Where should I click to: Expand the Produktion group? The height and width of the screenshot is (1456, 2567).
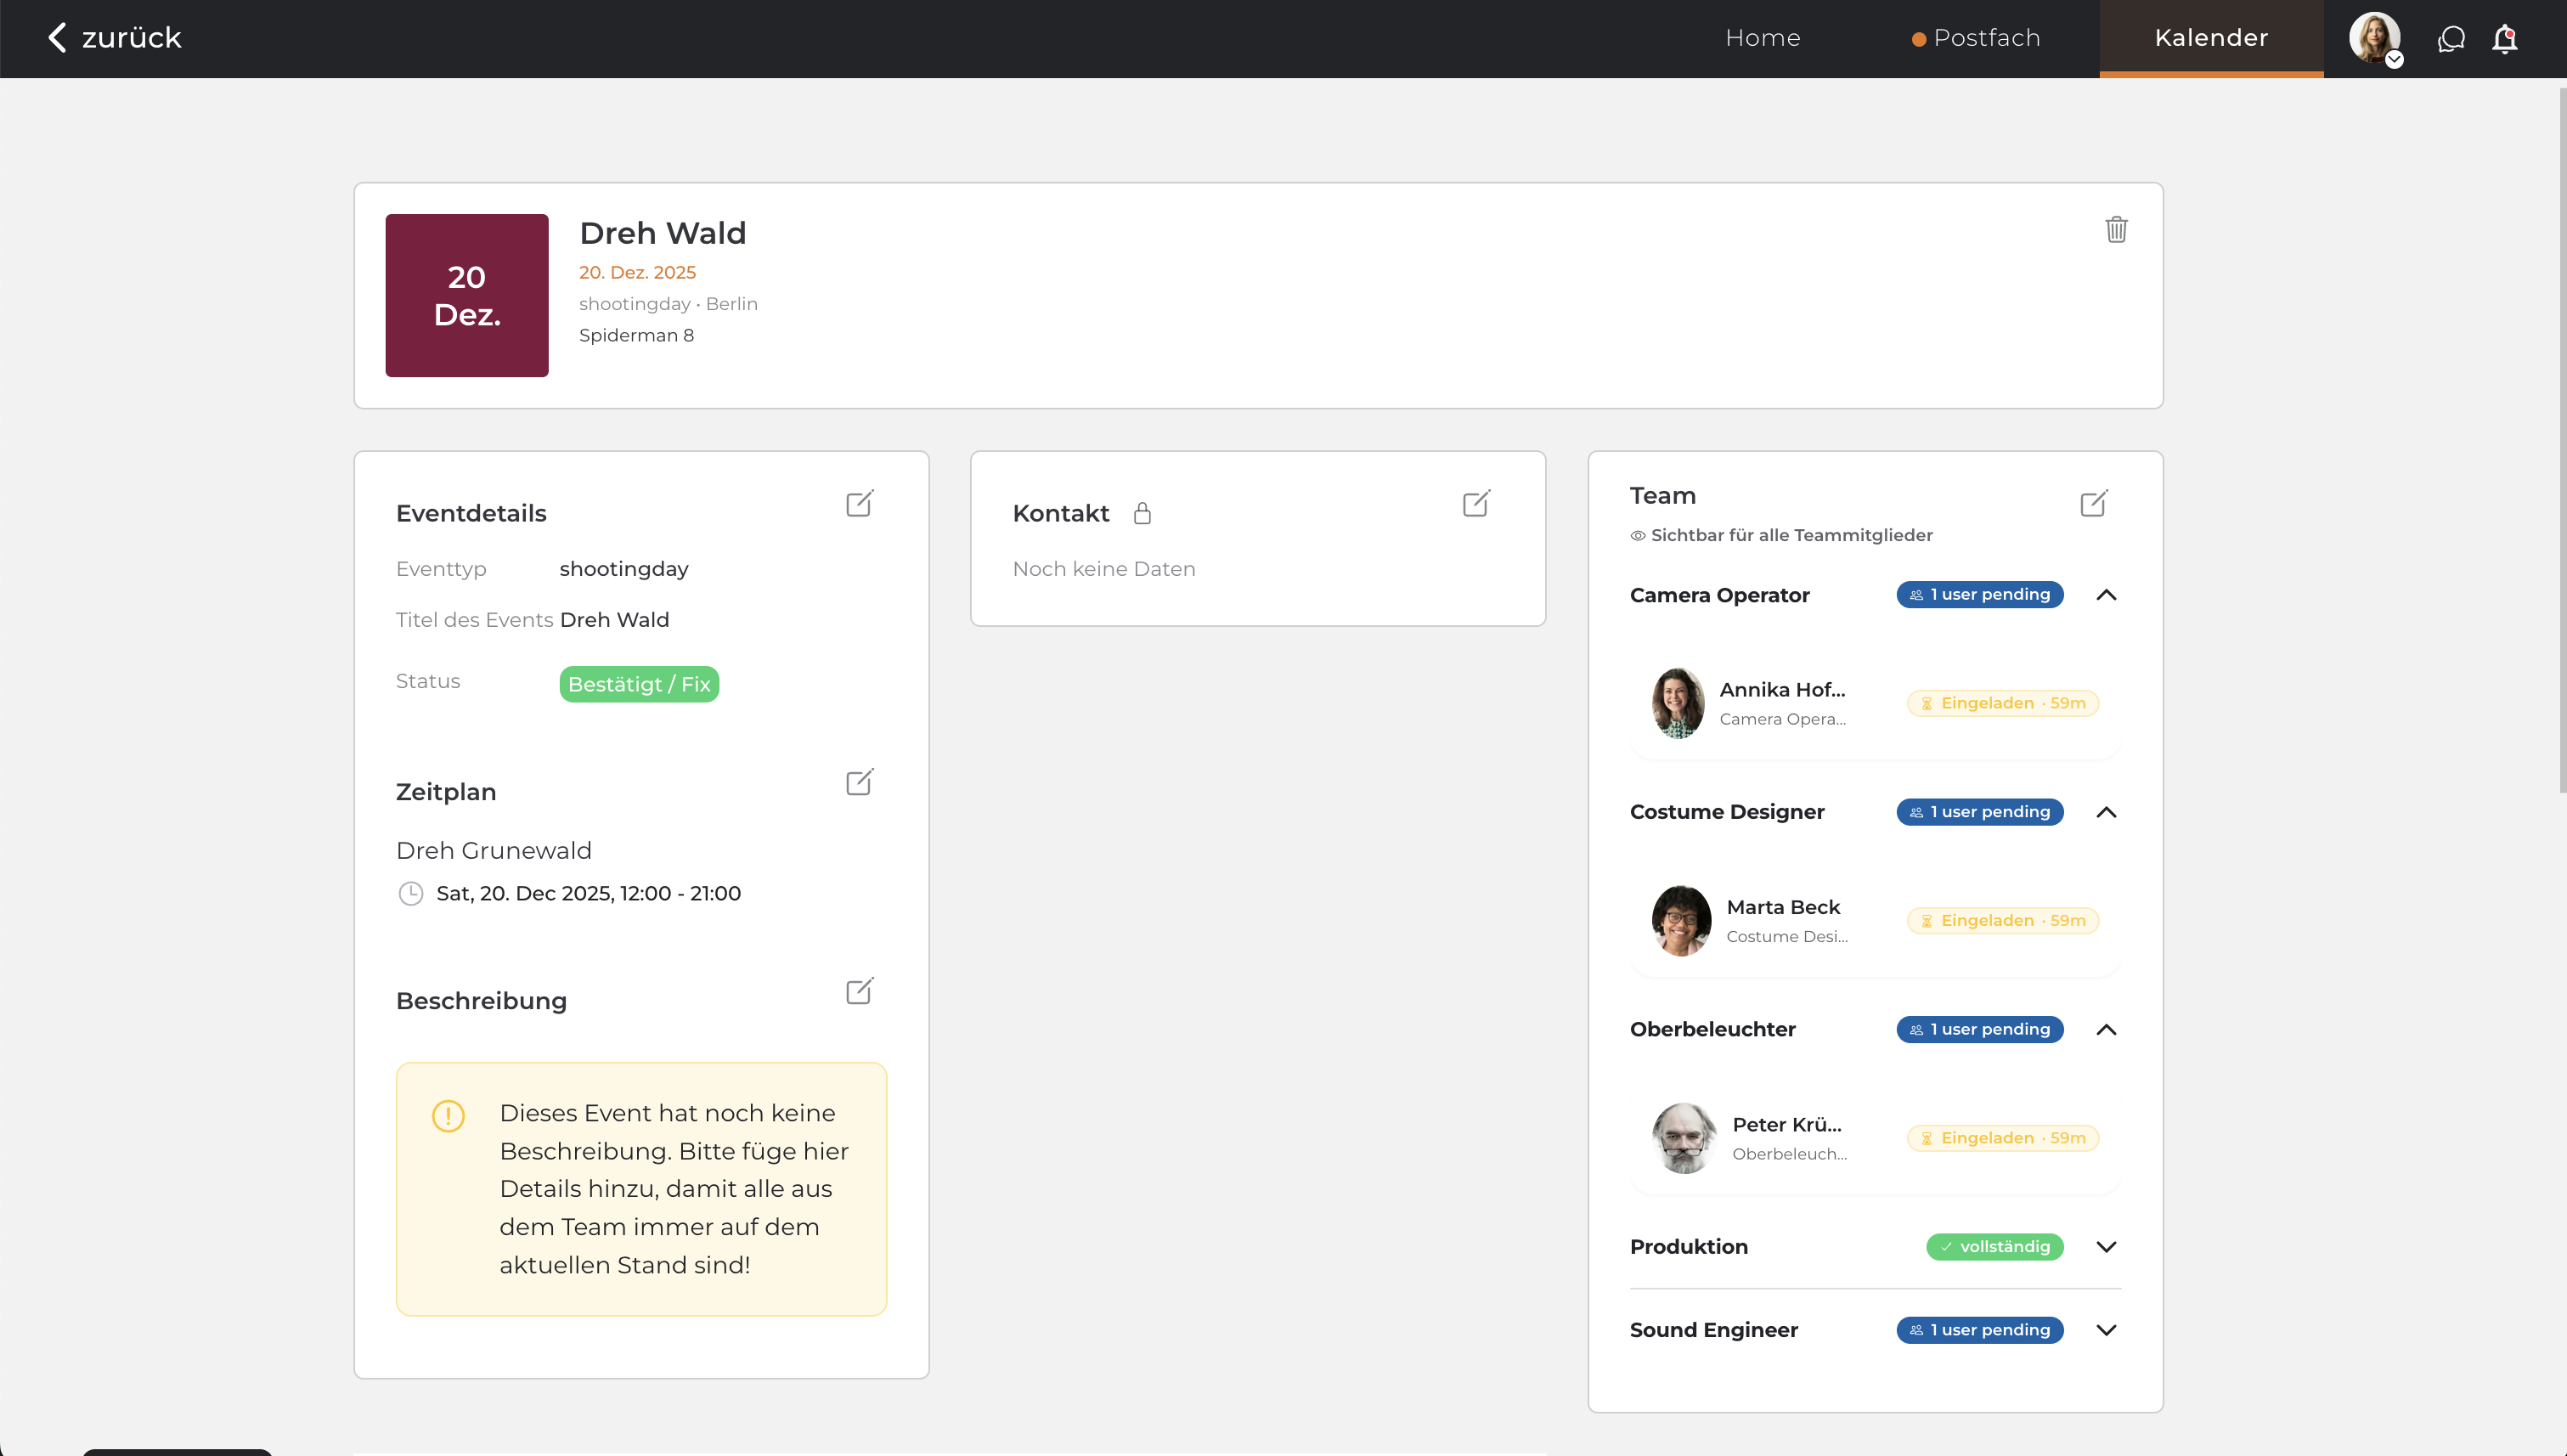pos(2106,1247)
